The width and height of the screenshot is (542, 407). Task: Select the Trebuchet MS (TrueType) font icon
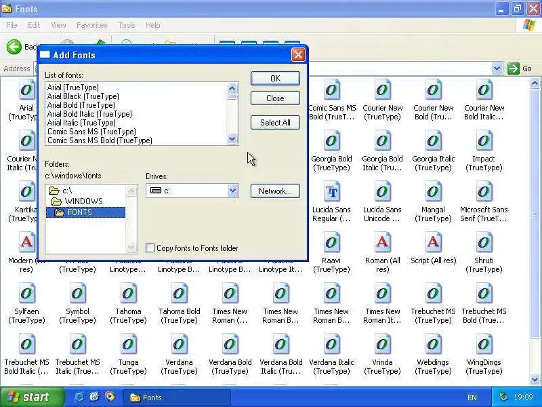tap(433, 294)
